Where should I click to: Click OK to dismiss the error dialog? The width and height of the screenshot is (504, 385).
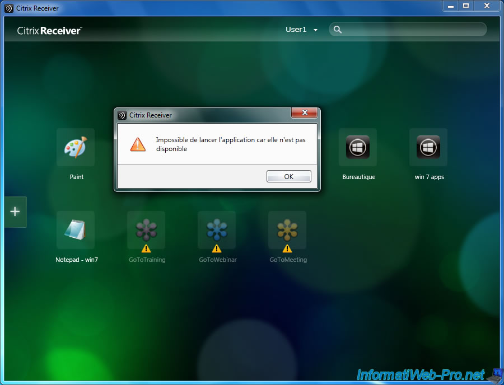tap(288, 176)
